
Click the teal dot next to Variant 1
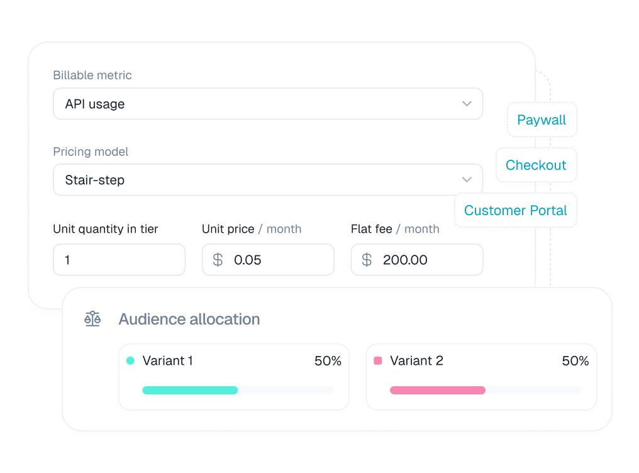pos(130,360)
